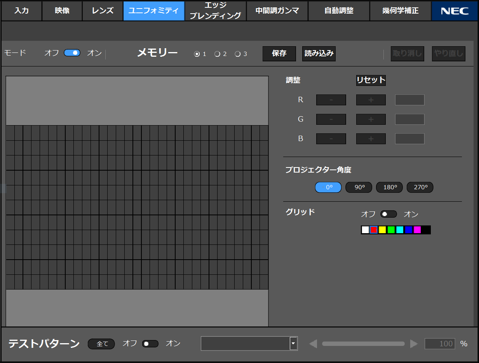Screen dimensions: 479x363
Task: Toggle the グリッド on/off switch
Action: pos(388,214)
